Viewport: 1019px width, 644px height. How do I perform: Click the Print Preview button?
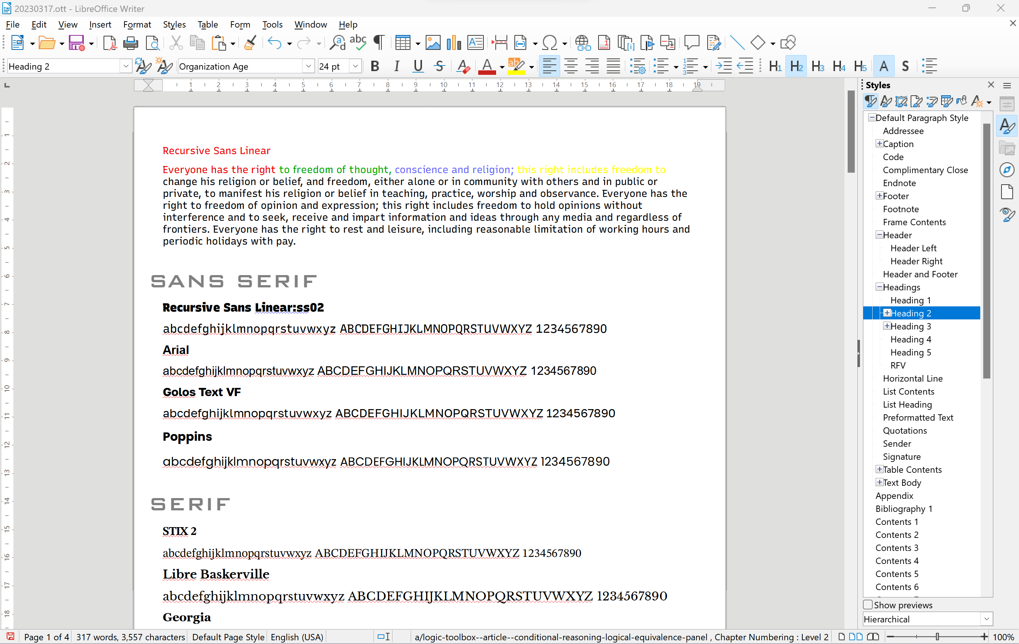click(x=153, y=42)
